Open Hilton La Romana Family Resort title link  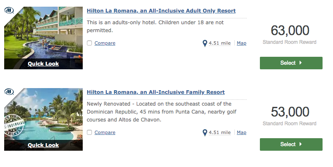[155, 92]
